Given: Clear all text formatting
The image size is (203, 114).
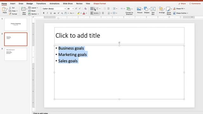Looking at the screenshot, I should [85, 9].
